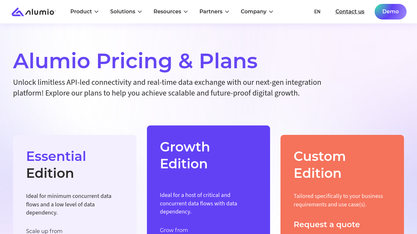
Task: Open the Solutions menu label
Action: pyautogui.click(x=122, y=12)
